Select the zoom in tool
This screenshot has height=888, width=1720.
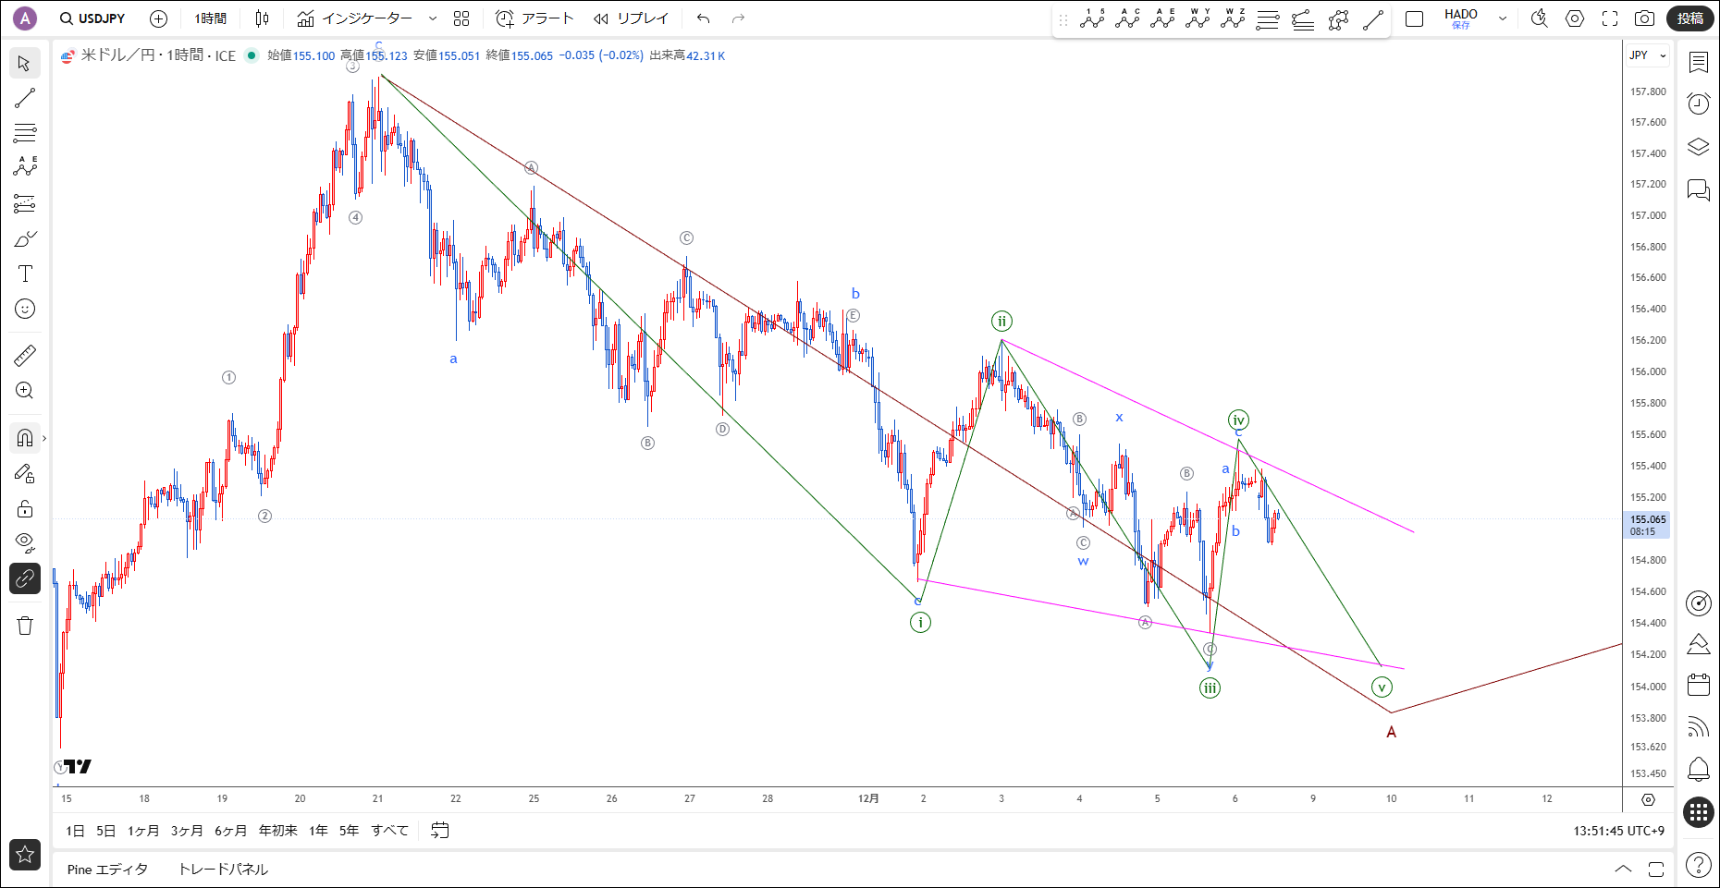25,391
